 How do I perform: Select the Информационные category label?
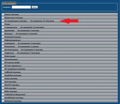coord(13,40)
